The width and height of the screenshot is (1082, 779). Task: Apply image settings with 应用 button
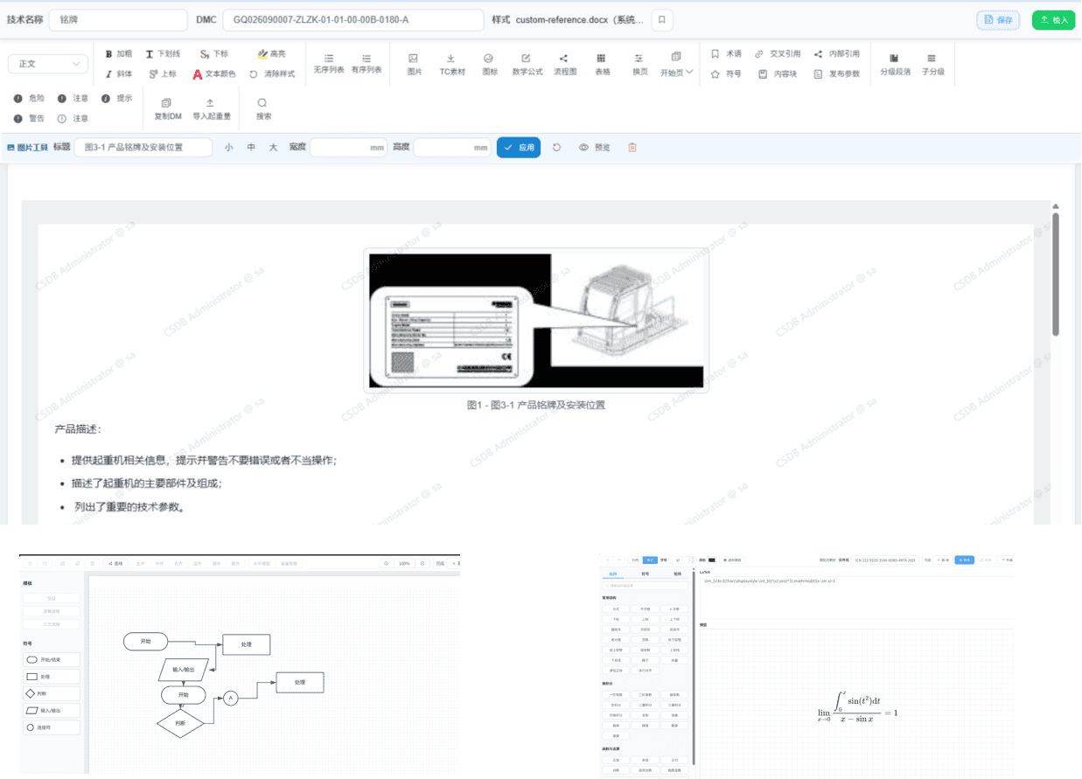tap(519, 148)
